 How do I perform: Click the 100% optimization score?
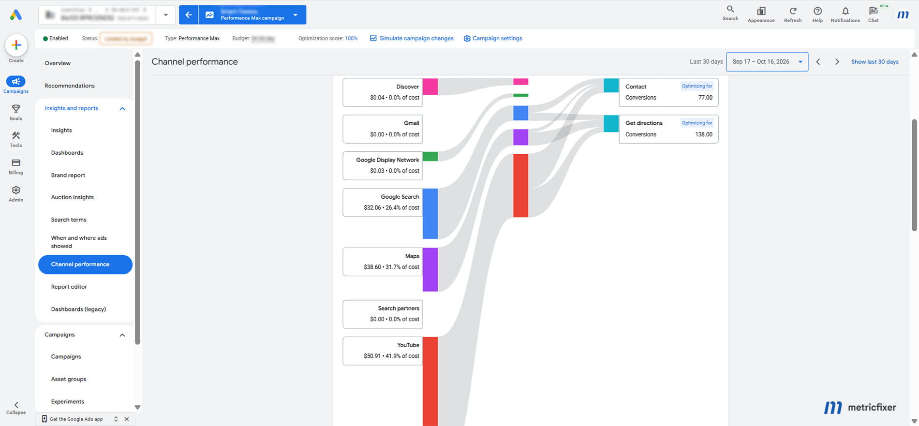(351, 38)
